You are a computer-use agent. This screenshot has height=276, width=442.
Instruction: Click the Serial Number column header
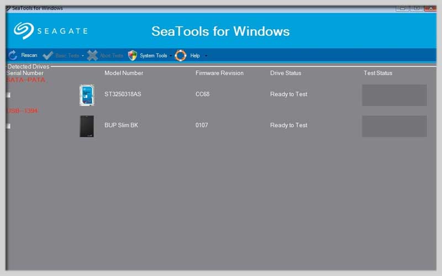point(25,73)
